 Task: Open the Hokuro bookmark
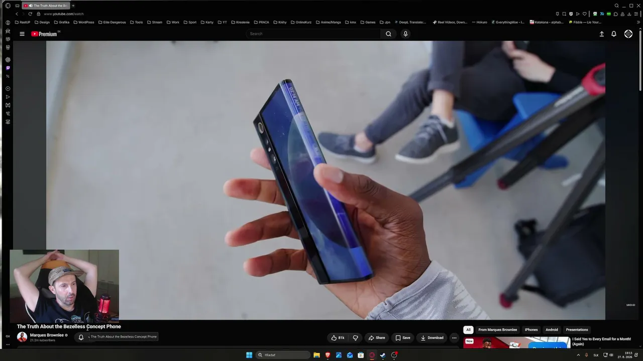[479, 22]
